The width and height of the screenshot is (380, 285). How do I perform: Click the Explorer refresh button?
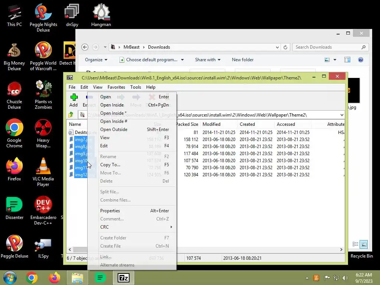285,47
